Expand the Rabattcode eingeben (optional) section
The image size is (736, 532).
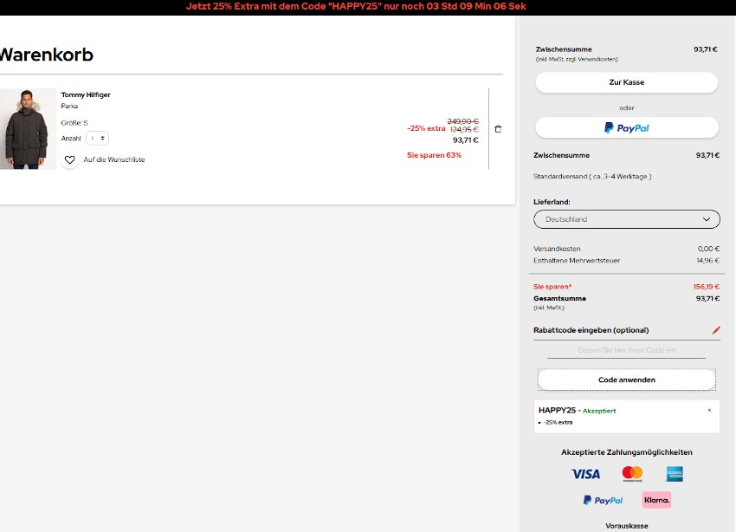(591, 330)
